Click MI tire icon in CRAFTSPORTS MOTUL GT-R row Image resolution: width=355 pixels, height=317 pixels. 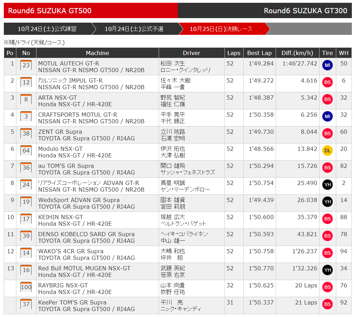point(328,116)
